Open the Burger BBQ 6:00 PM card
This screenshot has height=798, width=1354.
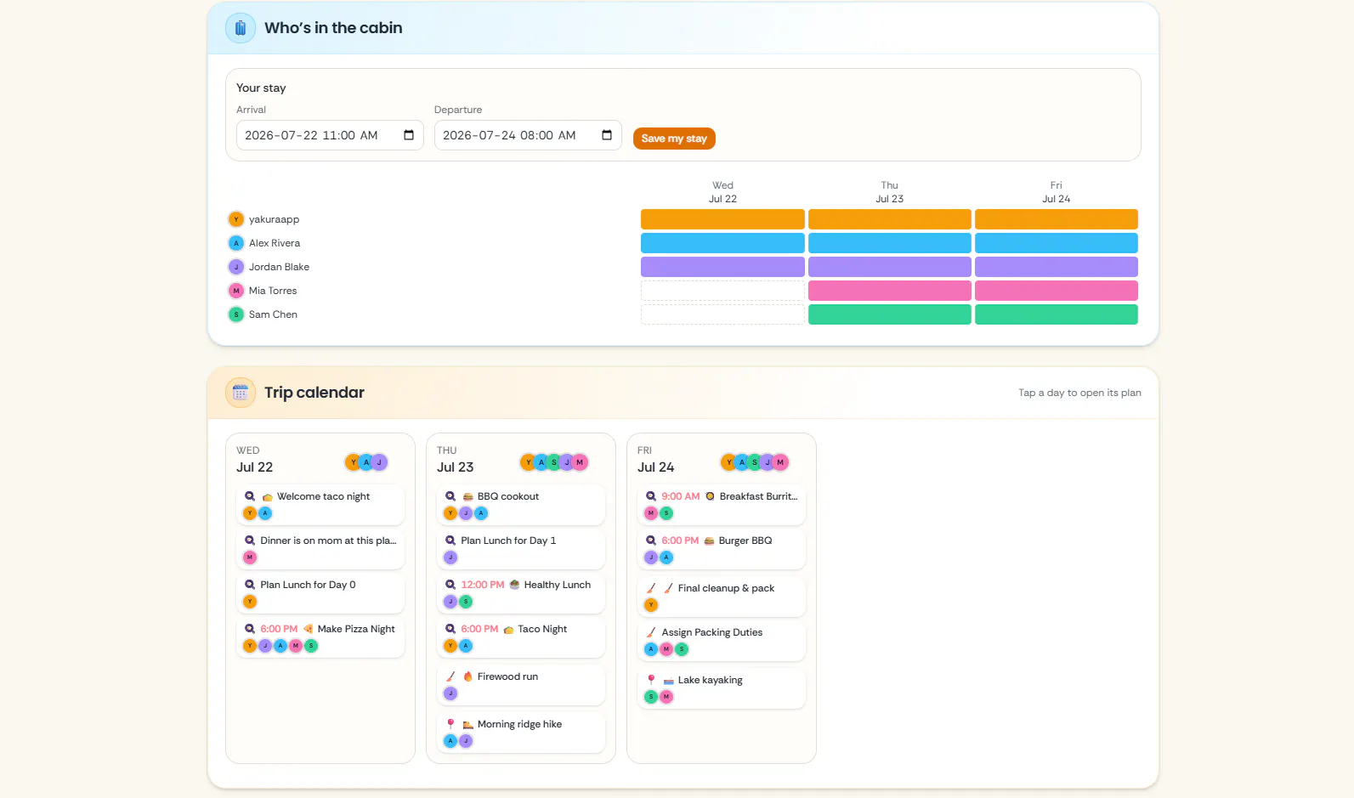coord(721,548)
